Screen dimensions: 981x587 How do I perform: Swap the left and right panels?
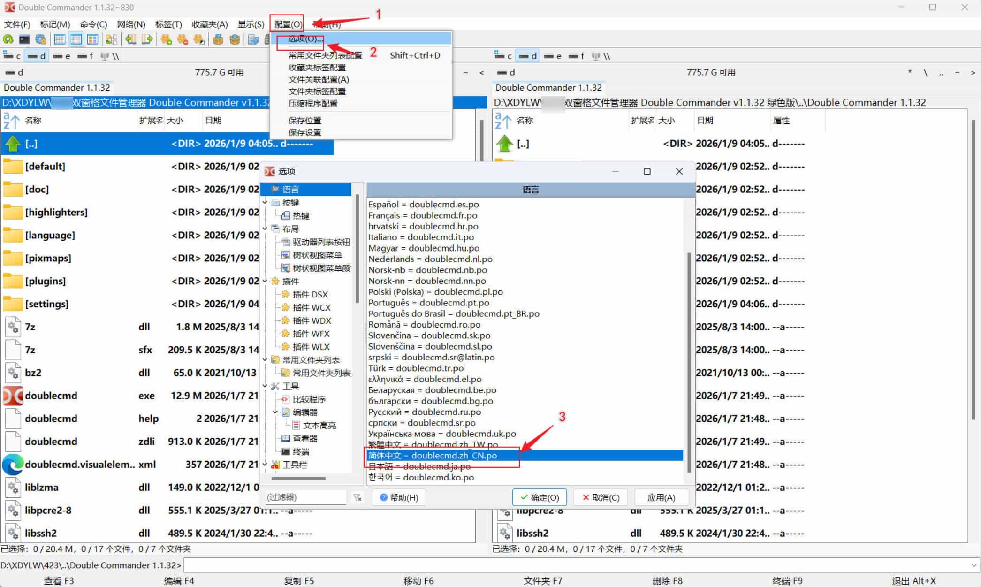(113, 39)
